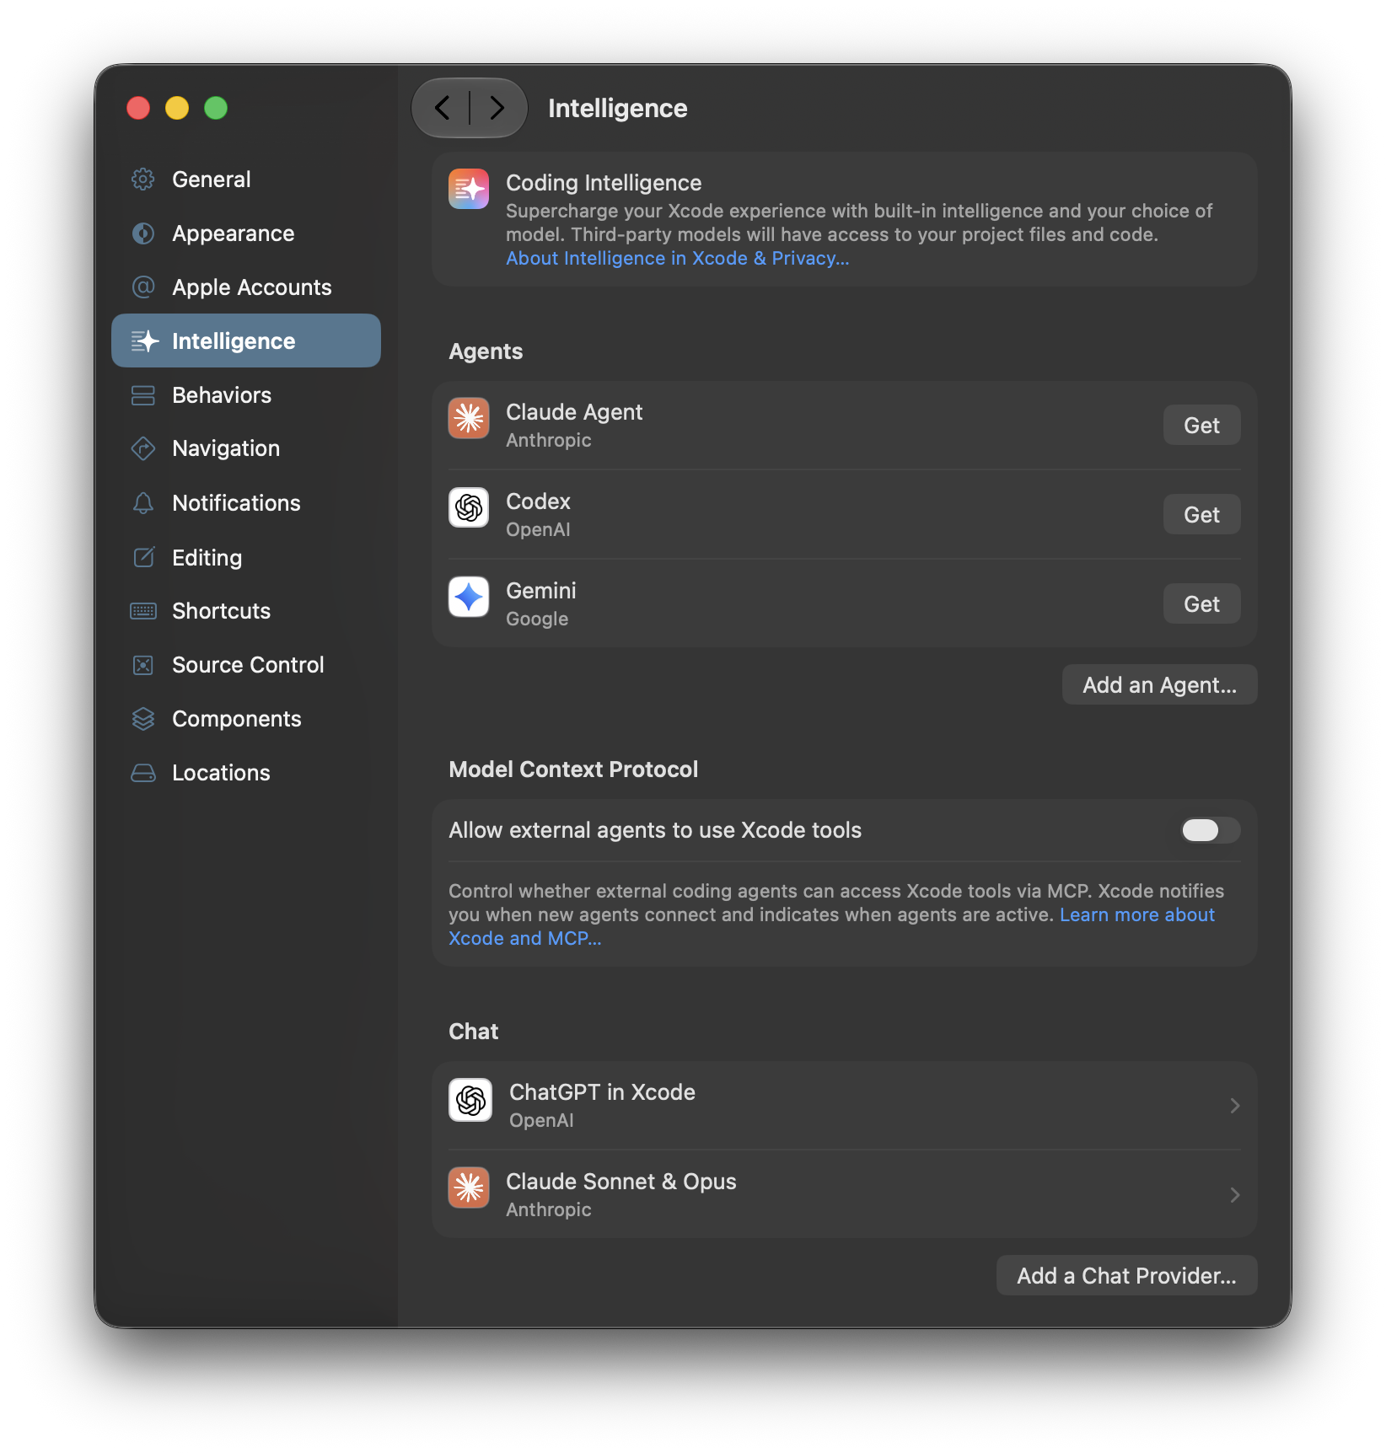Open Navigation settings
Viewport: 1386px width, 1453px height.
(246, 448)
